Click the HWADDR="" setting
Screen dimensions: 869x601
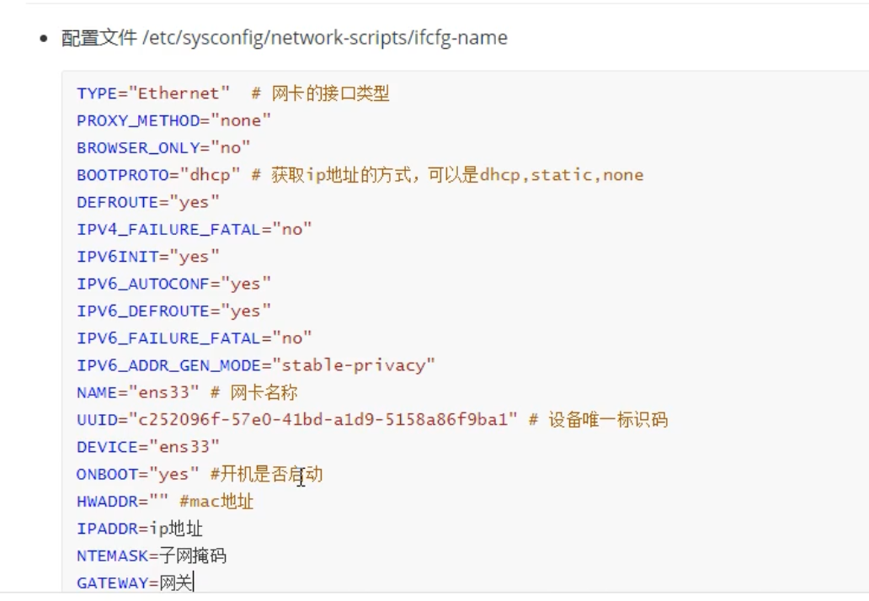point(122,502)
